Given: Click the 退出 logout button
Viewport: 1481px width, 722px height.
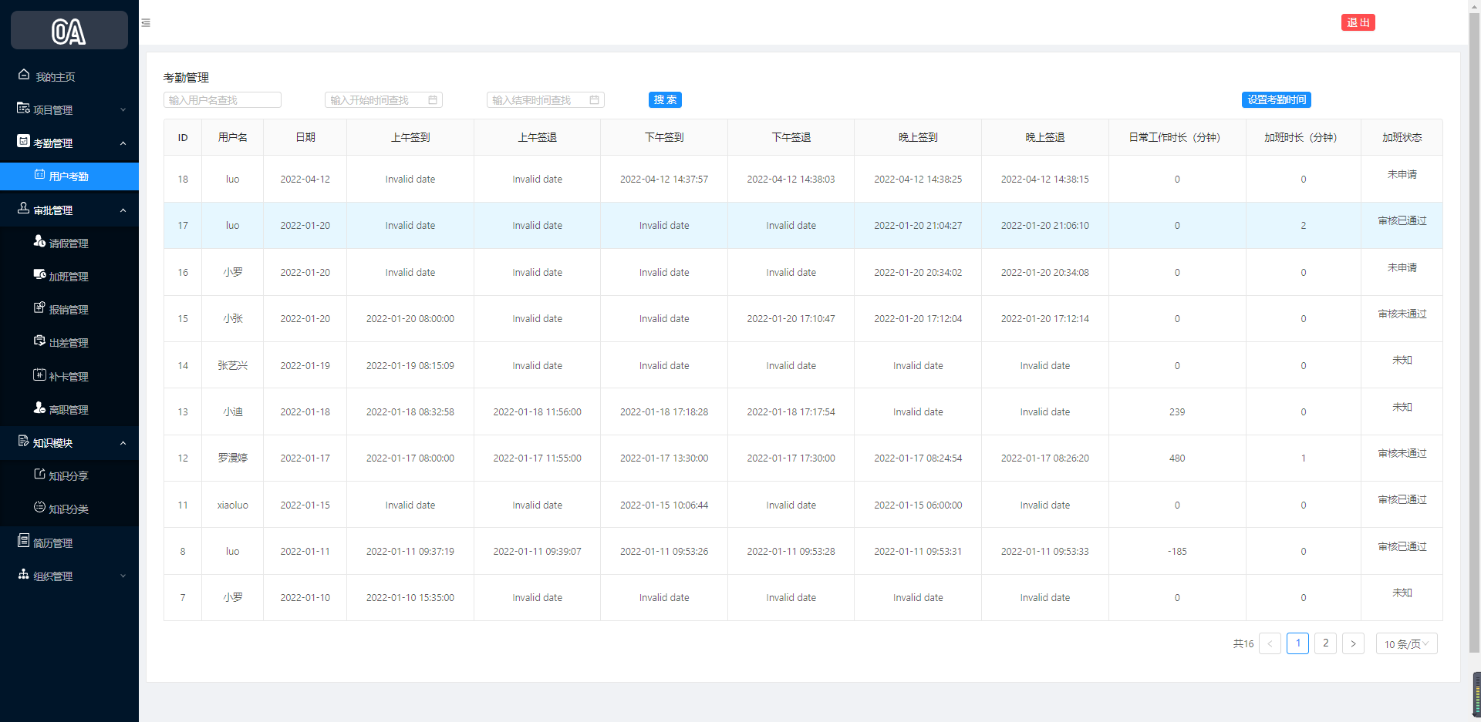Looking at the screenshot, I should 1358,22.
